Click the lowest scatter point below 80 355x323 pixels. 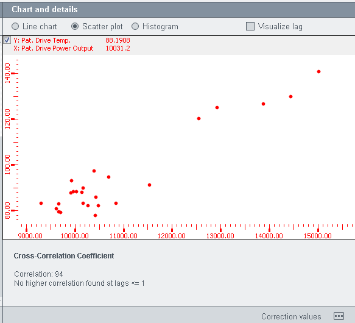96,215
